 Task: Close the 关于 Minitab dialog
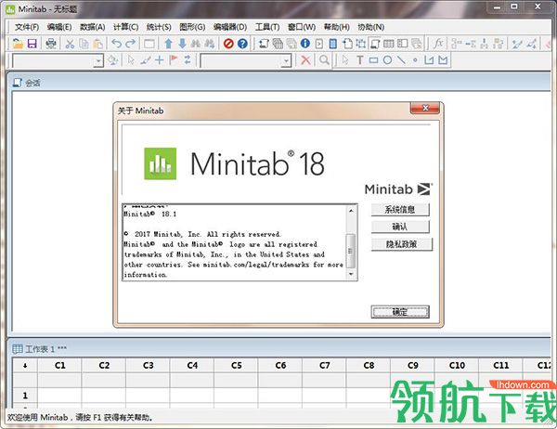pyautogui.click(x=425, y=108)
